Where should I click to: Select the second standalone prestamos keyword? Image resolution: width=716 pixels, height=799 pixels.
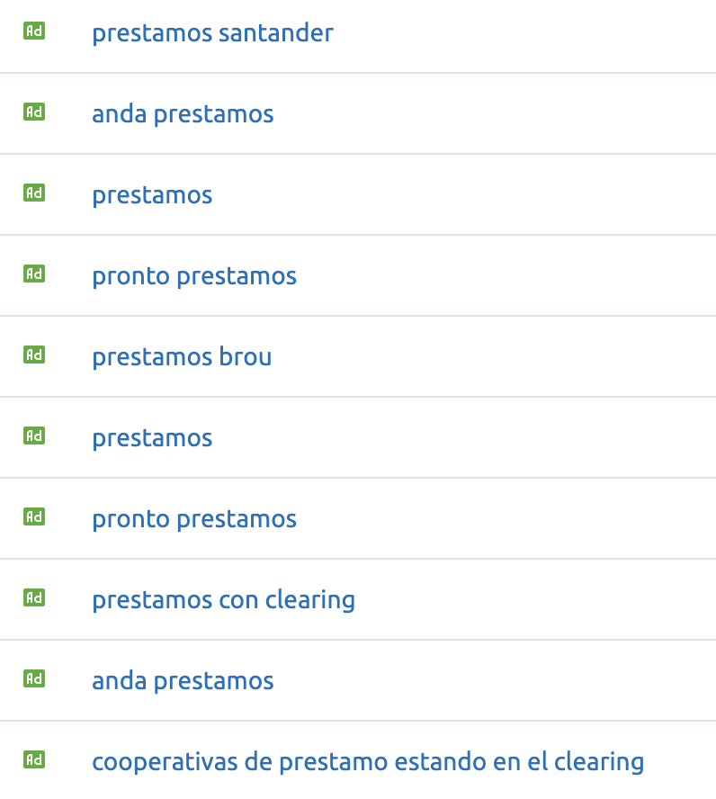(x=152, y=438)
